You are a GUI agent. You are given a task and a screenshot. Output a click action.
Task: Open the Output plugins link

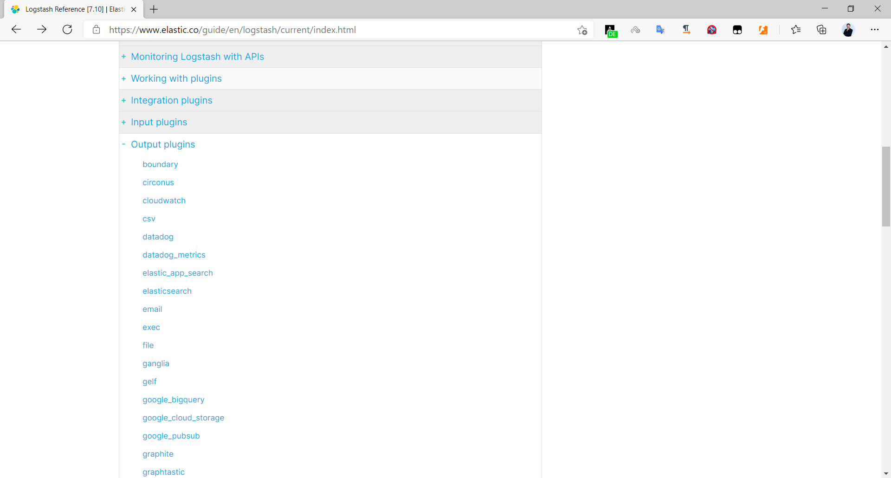tap(163, 144)
